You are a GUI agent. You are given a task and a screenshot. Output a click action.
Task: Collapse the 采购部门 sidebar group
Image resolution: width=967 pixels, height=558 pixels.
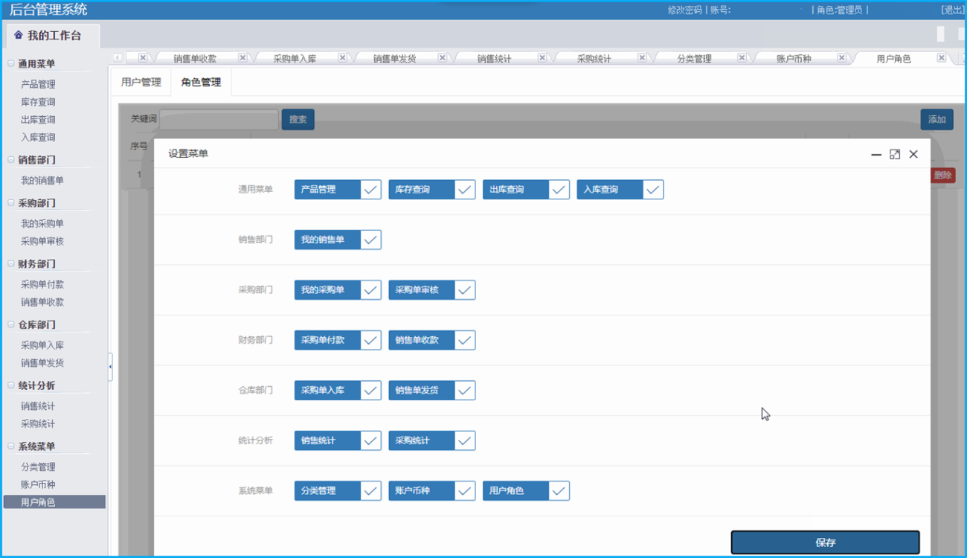[11, 202]
